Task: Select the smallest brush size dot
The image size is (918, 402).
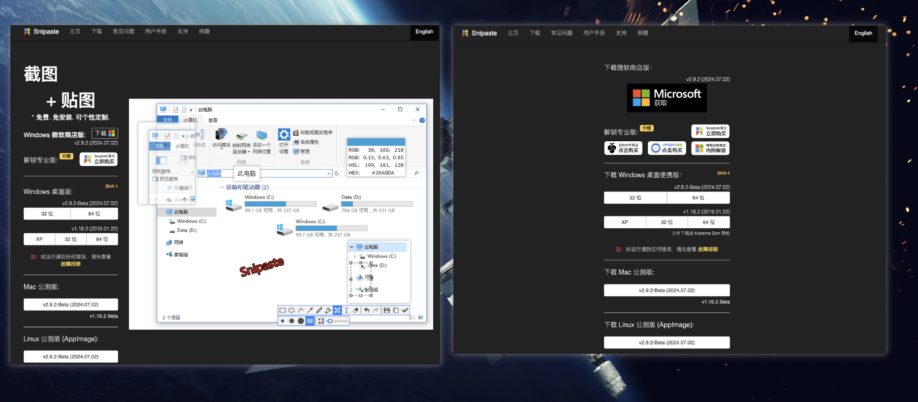Action: click(x=283, y=321)
